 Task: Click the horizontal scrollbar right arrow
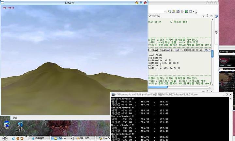210,87
